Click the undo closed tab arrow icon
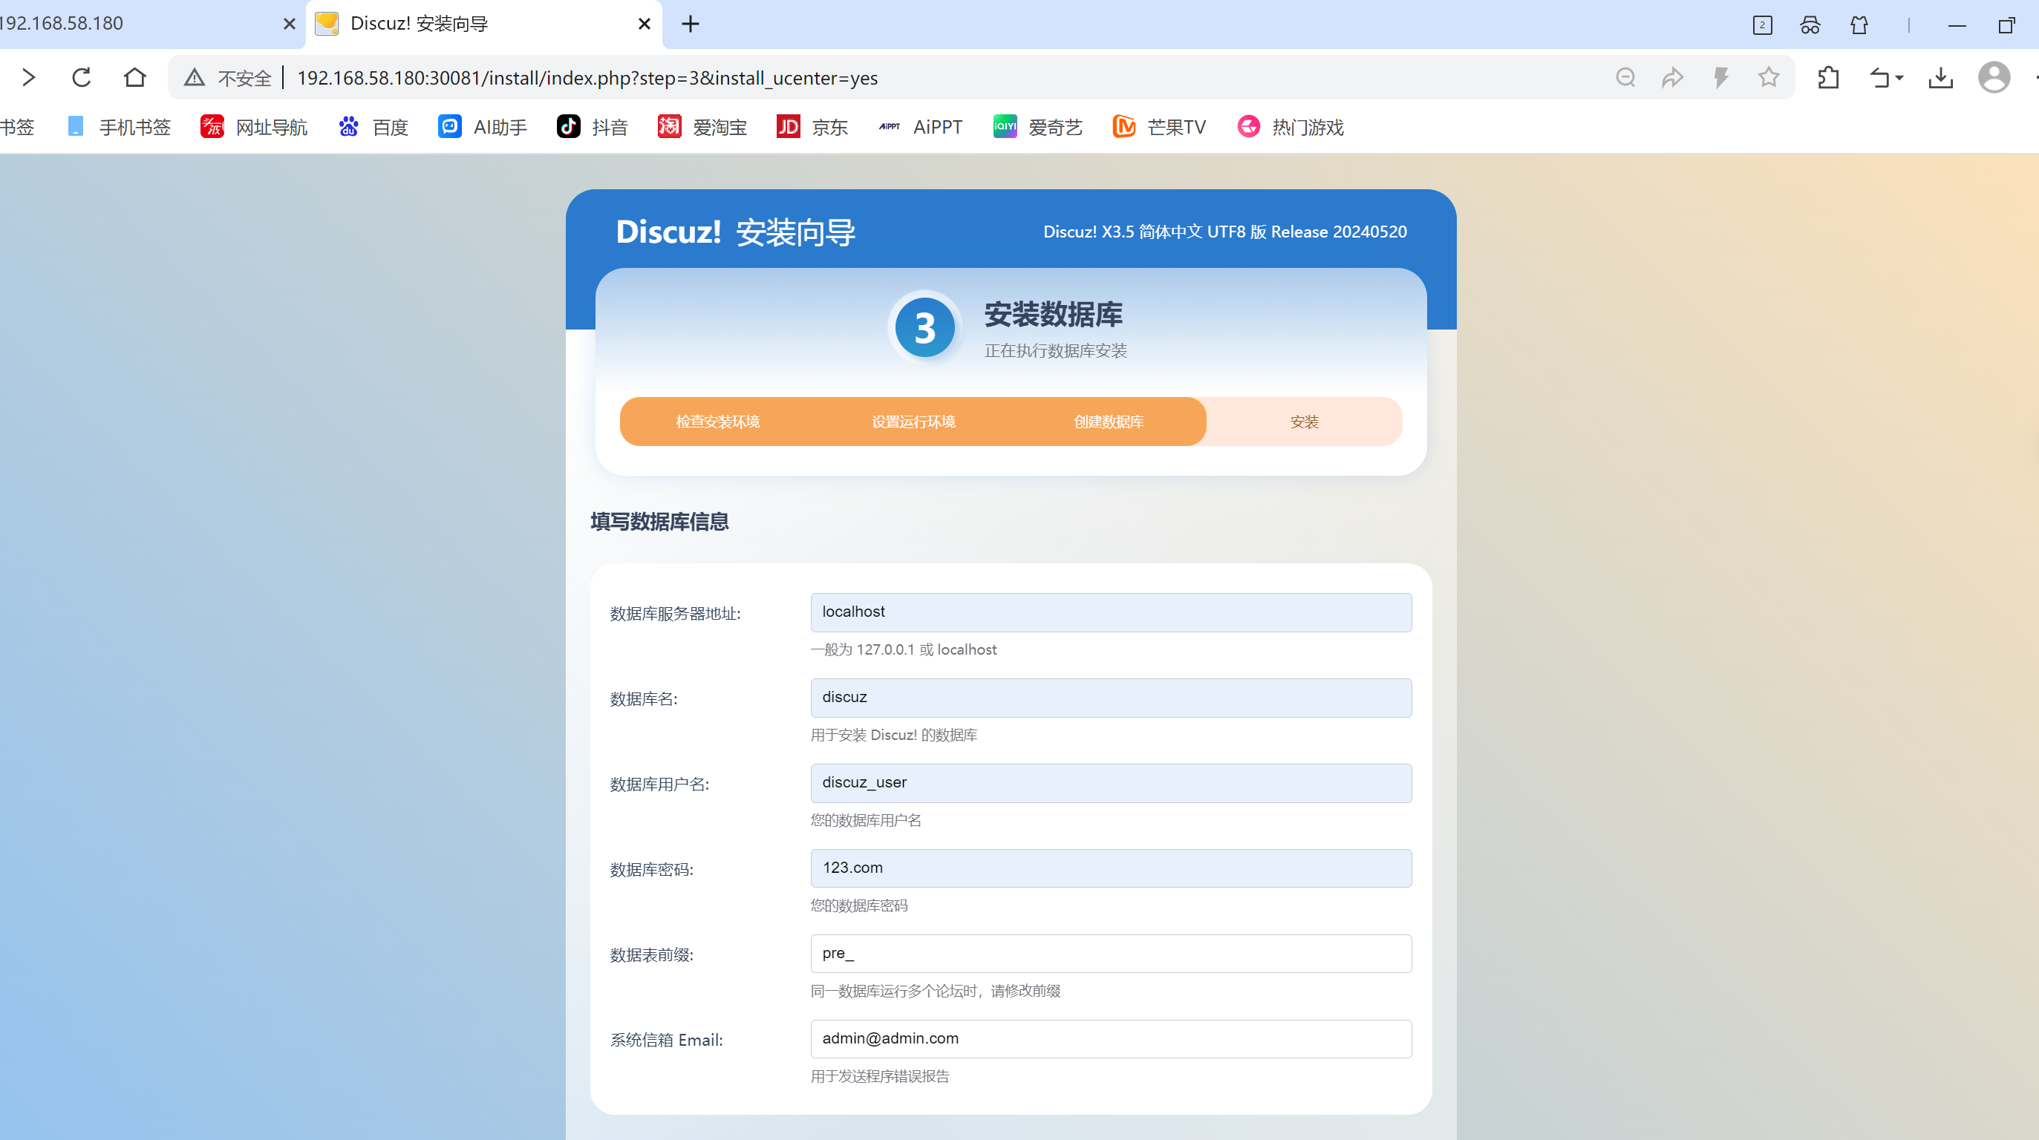Screen dimensions: 2039x1140 1879,77
